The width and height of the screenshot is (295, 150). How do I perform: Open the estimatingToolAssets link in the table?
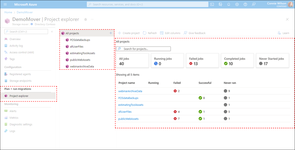(131, 105)
